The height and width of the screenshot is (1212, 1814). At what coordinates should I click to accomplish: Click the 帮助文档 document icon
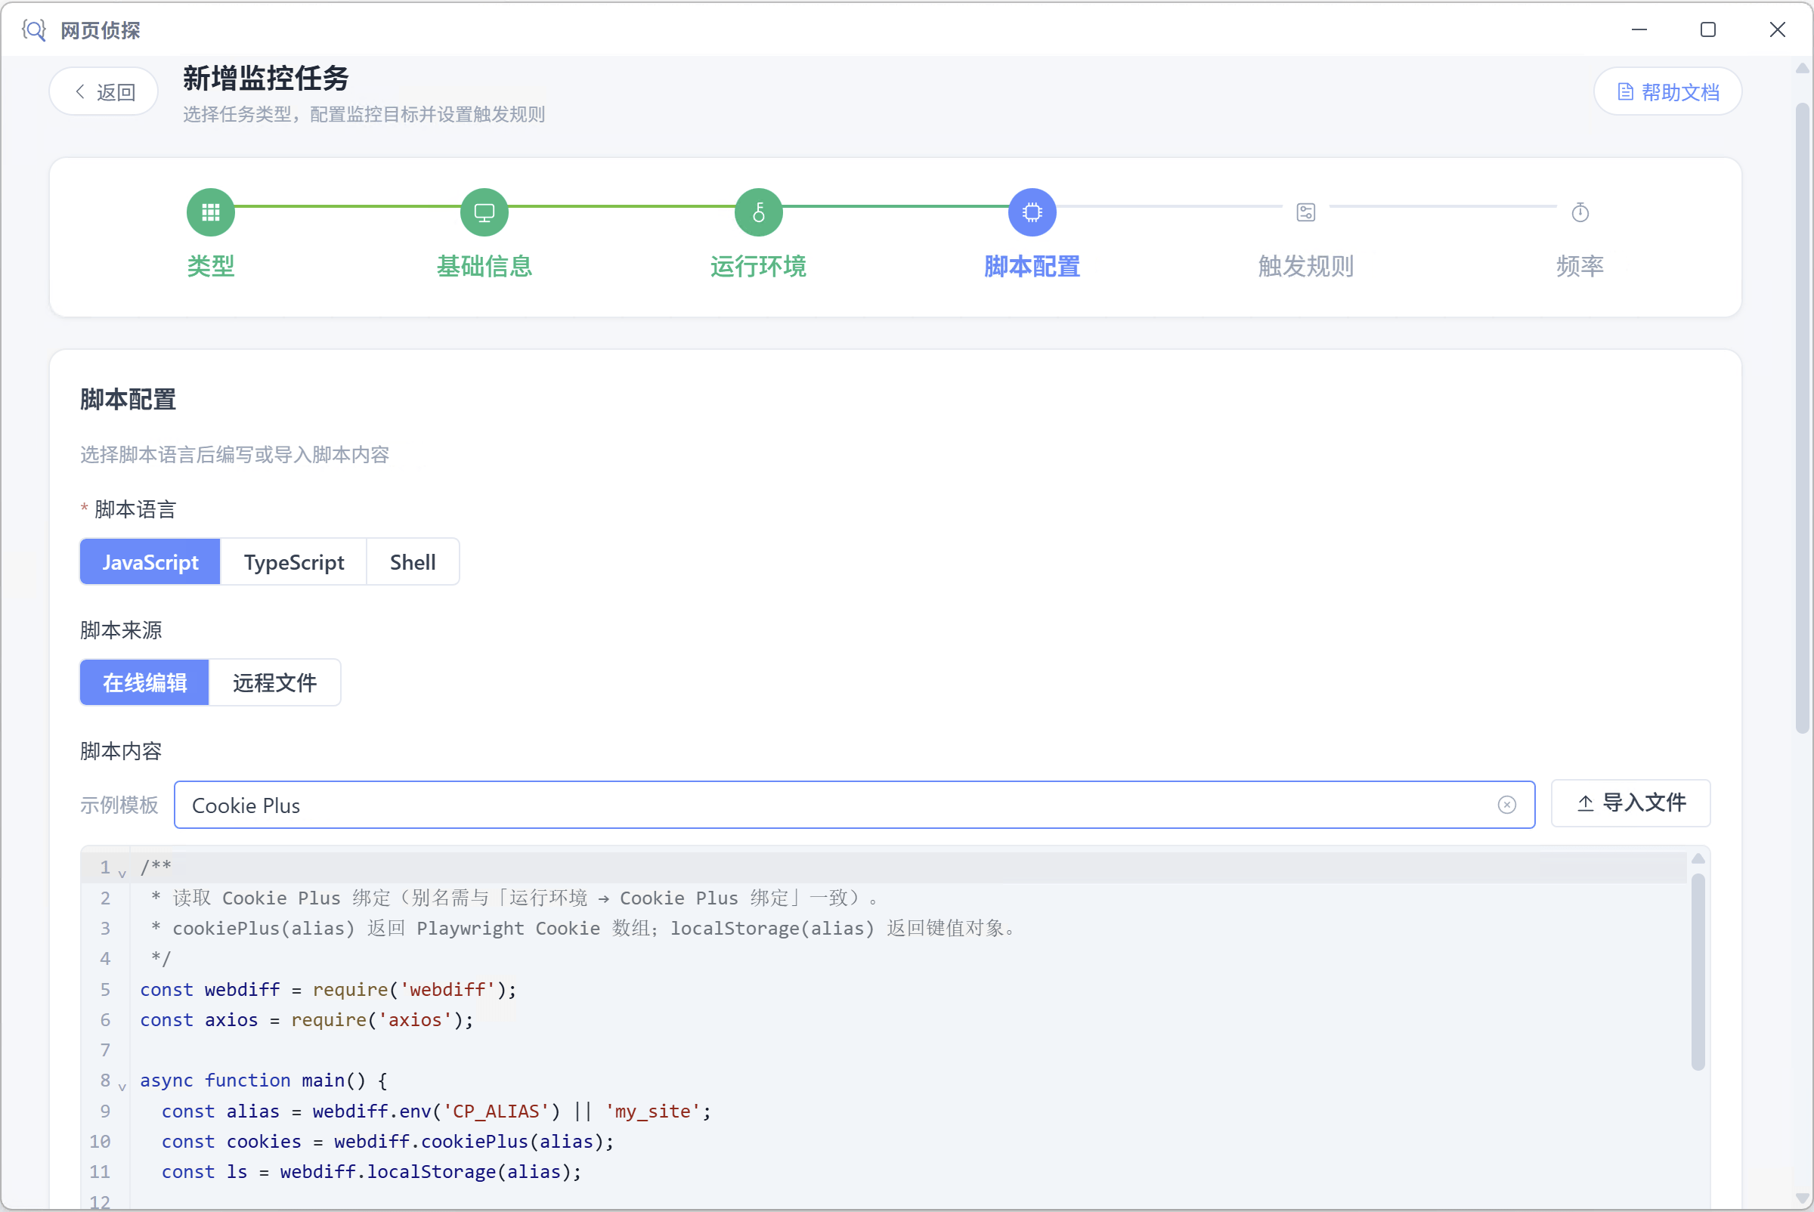pyautogui.click(x=1625, y=92)
